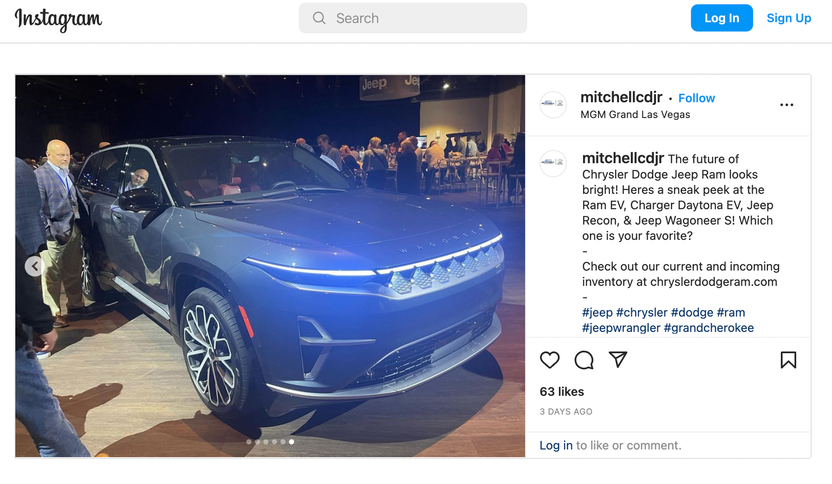Viewport: 832px width, 484px height.
Task: Open the #grandcherokee hashtag
Action: (x=708, y=328)
